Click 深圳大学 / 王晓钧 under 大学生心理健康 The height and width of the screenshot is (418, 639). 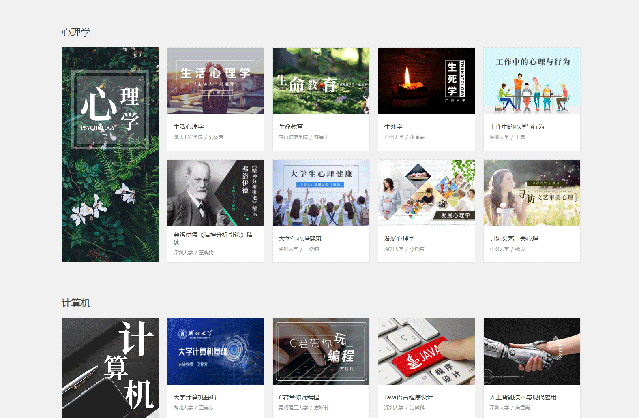coord(299,249)
